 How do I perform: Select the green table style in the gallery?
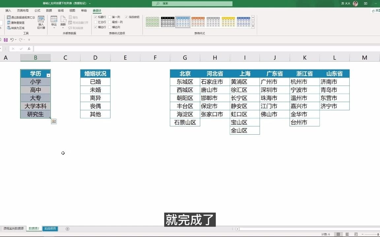[152, 21]
